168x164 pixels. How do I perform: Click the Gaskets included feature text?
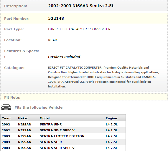pyautogui.click(x=64, y=57)
